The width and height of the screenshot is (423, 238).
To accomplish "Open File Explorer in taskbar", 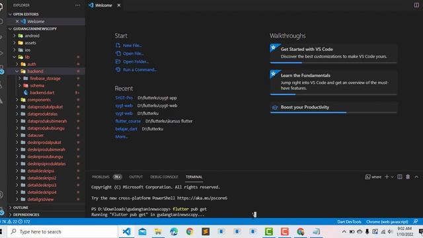I will coord(158,231).
